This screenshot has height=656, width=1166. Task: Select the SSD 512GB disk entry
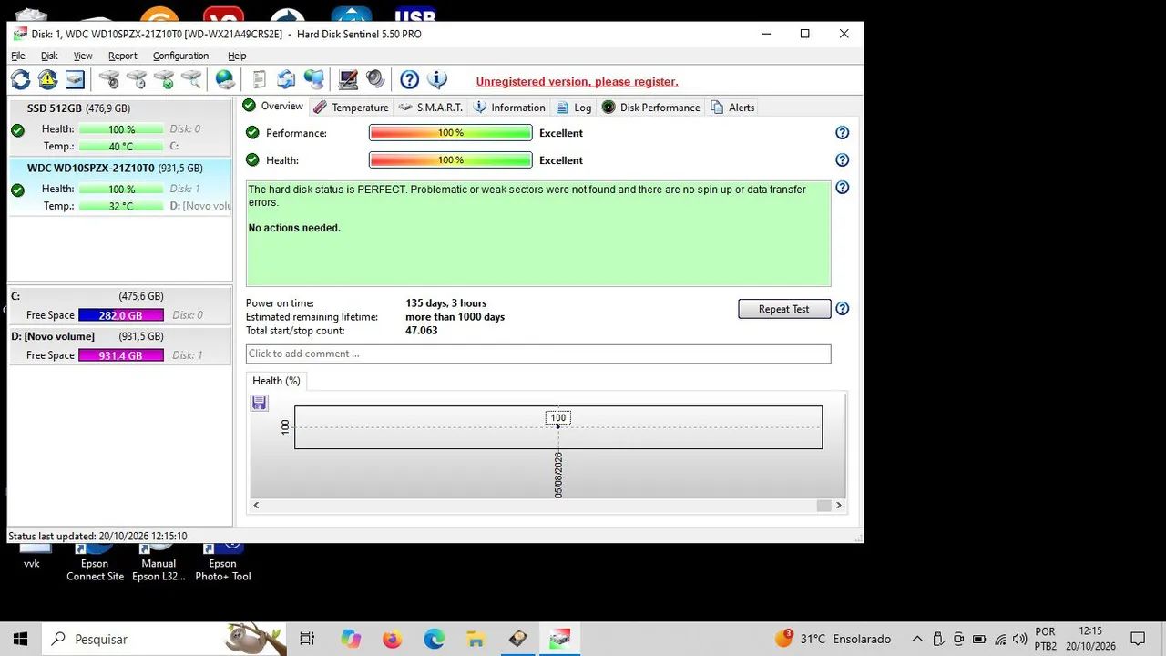tap(119, 127)
